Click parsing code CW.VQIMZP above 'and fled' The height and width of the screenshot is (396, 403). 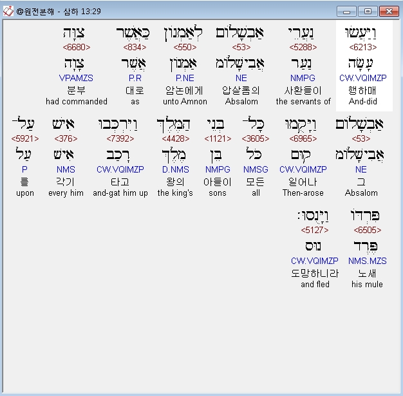(315, 261)
